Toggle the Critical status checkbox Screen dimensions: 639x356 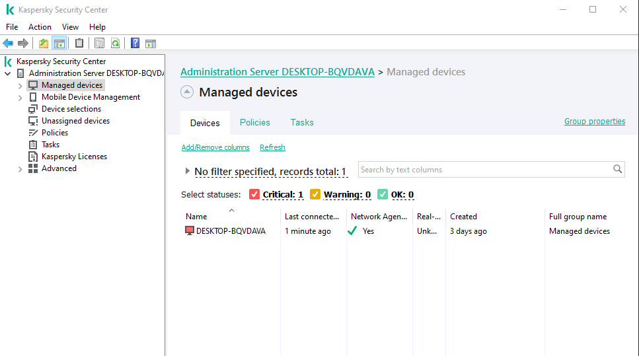(x=254, y=194)
